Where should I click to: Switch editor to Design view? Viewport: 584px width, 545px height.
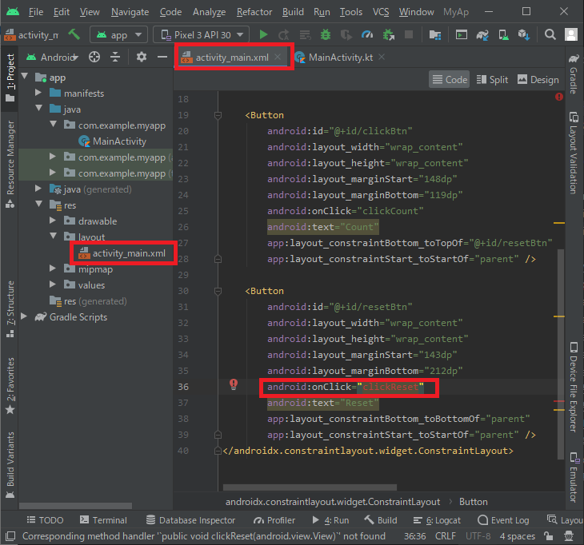(x=538, y=80)
